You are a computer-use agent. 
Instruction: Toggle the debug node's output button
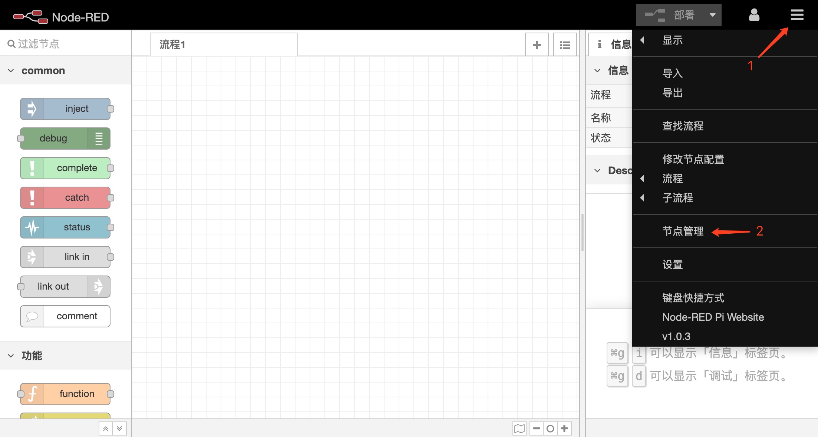(98, 138)
